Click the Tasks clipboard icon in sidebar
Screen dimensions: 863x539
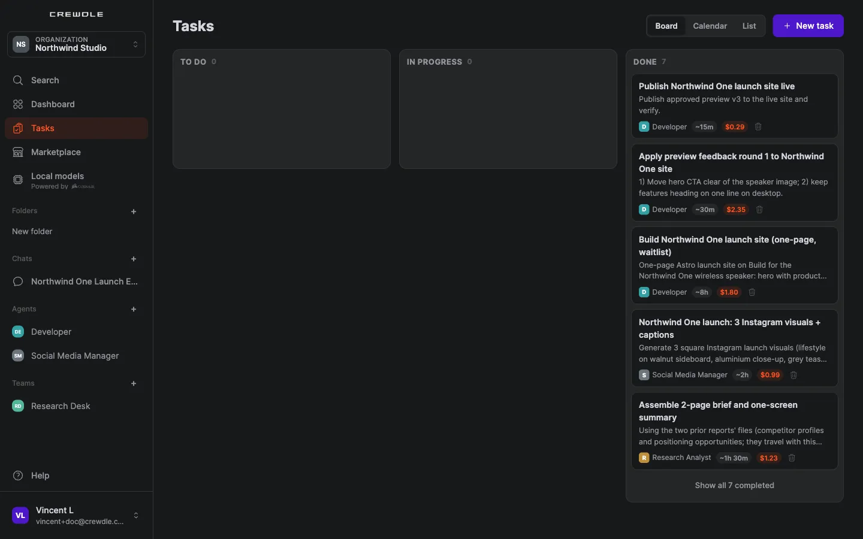click(x=18, y=128)
